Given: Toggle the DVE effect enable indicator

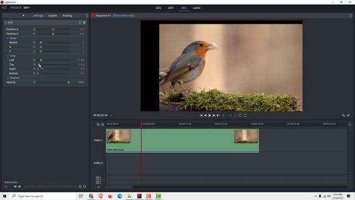Looking at the screenshot, I should pyautogui.click(x=84, y=22).
